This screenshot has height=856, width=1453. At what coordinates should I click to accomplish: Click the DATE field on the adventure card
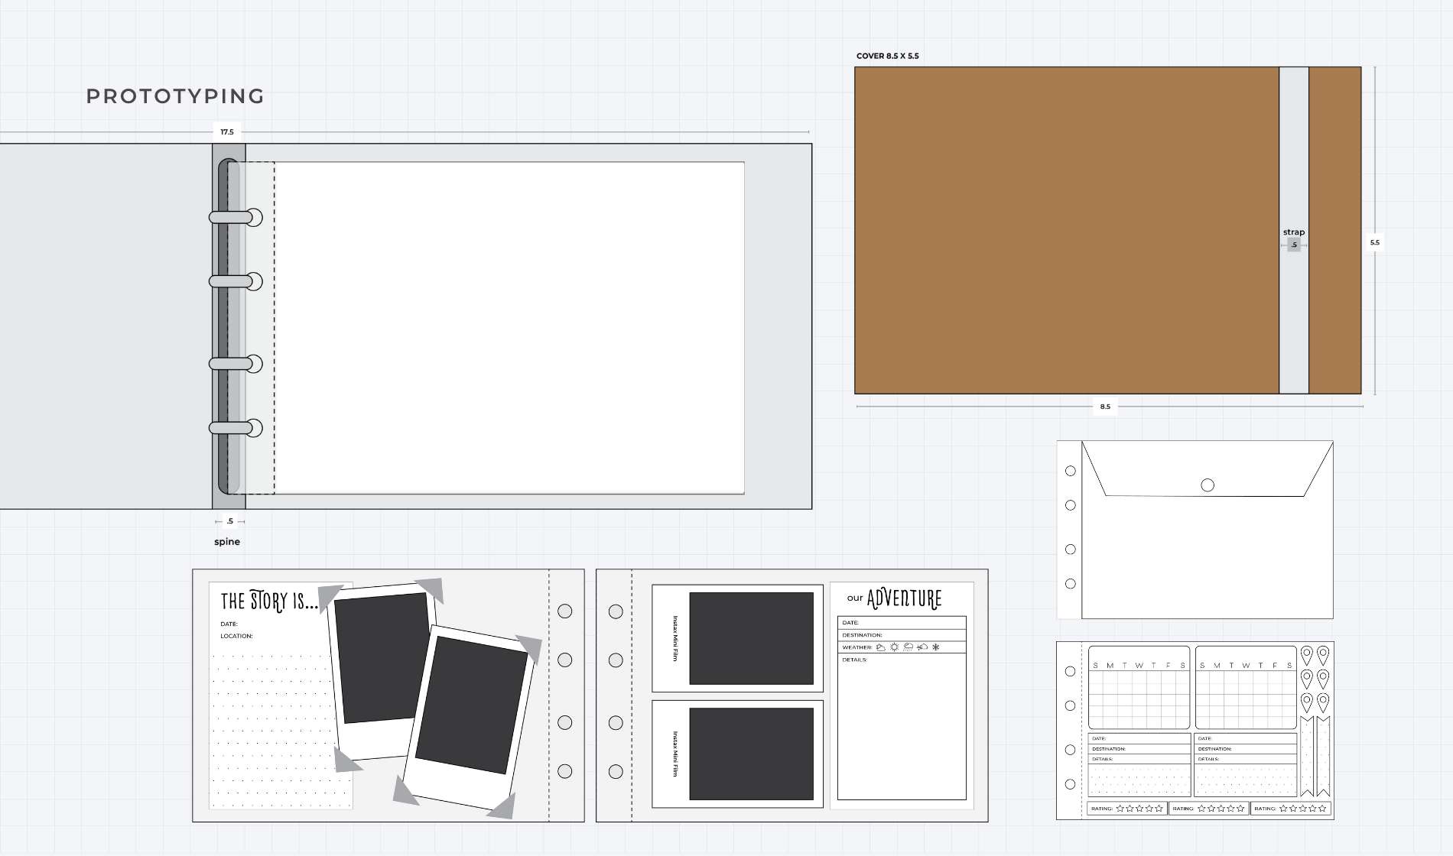coord(853,621)
